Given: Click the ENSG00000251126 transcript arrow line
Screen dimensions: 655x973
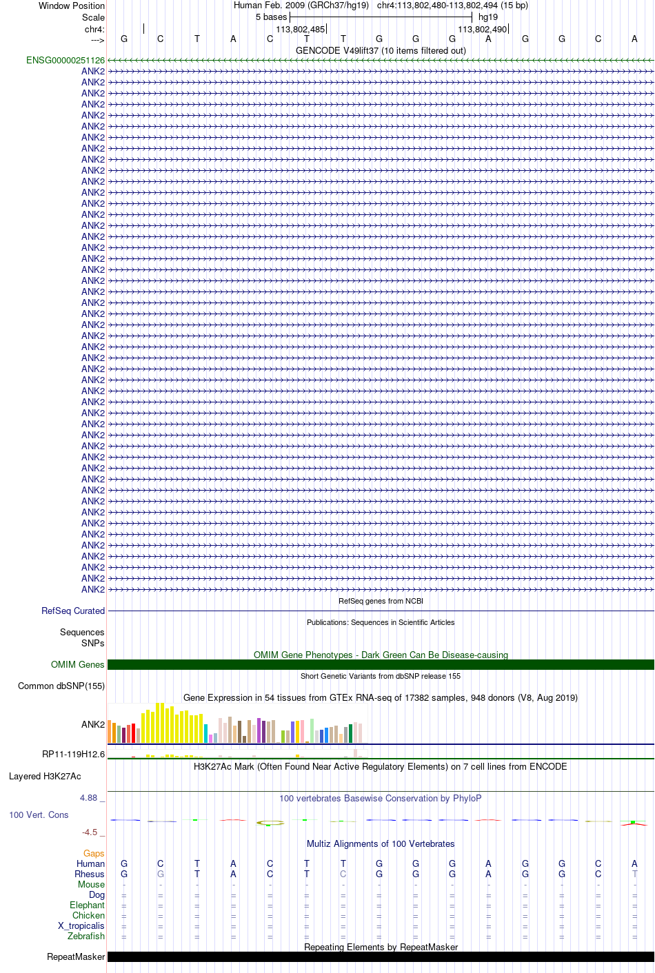Looking at the screenshot, I should [x=381, y=61].
